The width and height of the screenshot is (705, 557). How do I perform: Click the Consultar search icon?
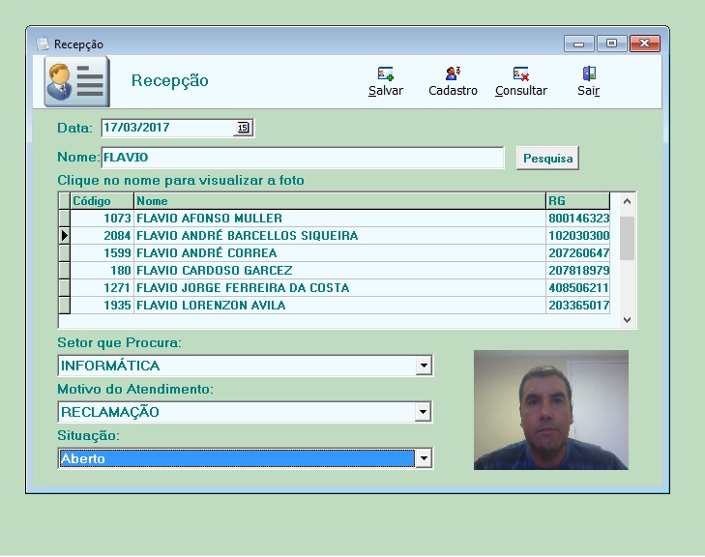(x=520, y=73)
